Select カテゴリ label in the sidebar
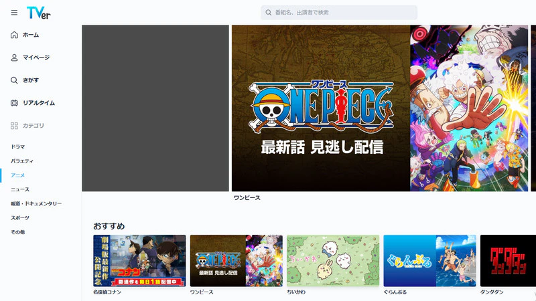Image resolution: width=536 pixels, height=301 pixels. [33, 126]
